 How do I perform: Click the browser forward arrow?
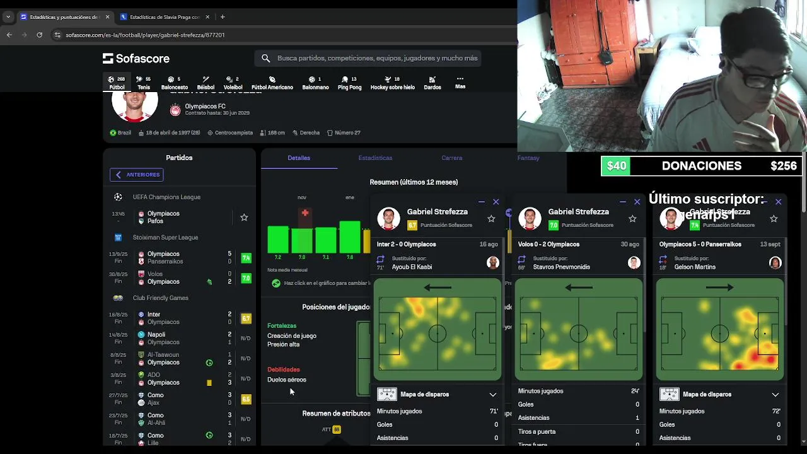point(25,35)
